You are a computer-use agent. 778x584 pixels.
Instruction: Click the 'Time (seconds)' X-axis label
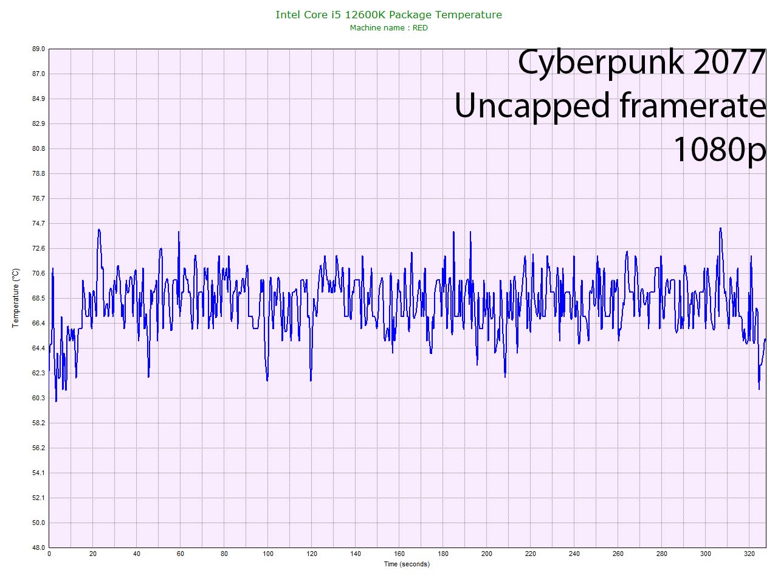406,565
